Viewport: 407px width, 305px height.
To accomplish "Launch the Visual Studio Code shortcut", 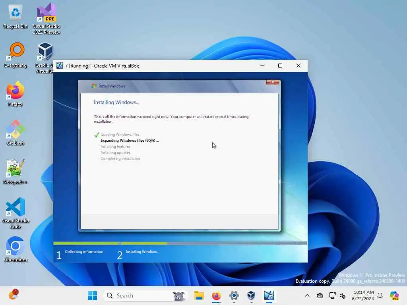I will 16,213.
